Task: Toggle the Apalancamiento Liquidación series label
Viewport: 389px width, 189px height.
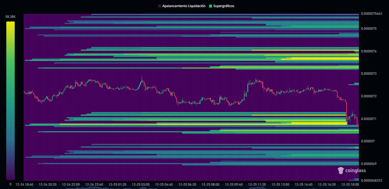Action: pos(183,6)
